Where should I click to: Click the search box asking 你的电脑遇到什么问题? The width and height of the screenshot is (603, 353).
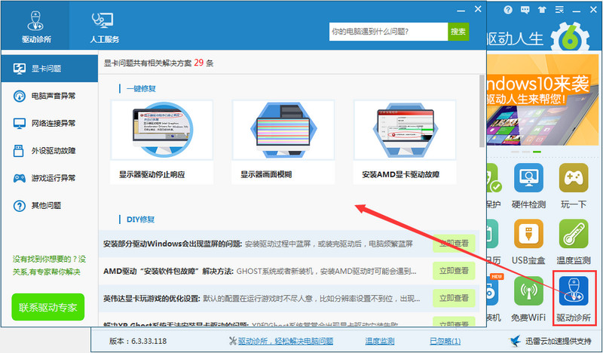(x=388, y=32)
